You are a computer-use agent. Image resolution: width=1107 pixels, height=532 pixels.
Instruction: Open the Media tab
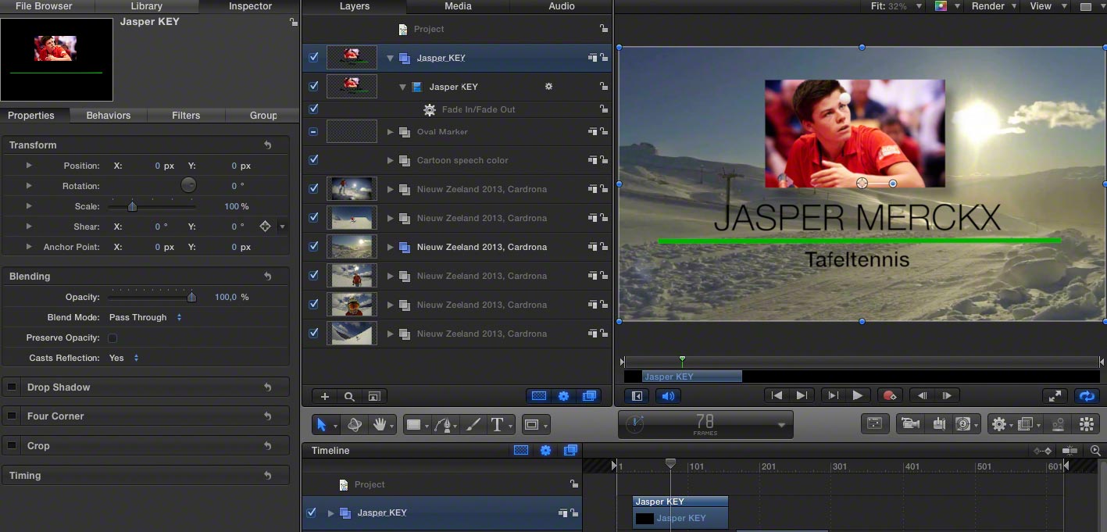458,6
